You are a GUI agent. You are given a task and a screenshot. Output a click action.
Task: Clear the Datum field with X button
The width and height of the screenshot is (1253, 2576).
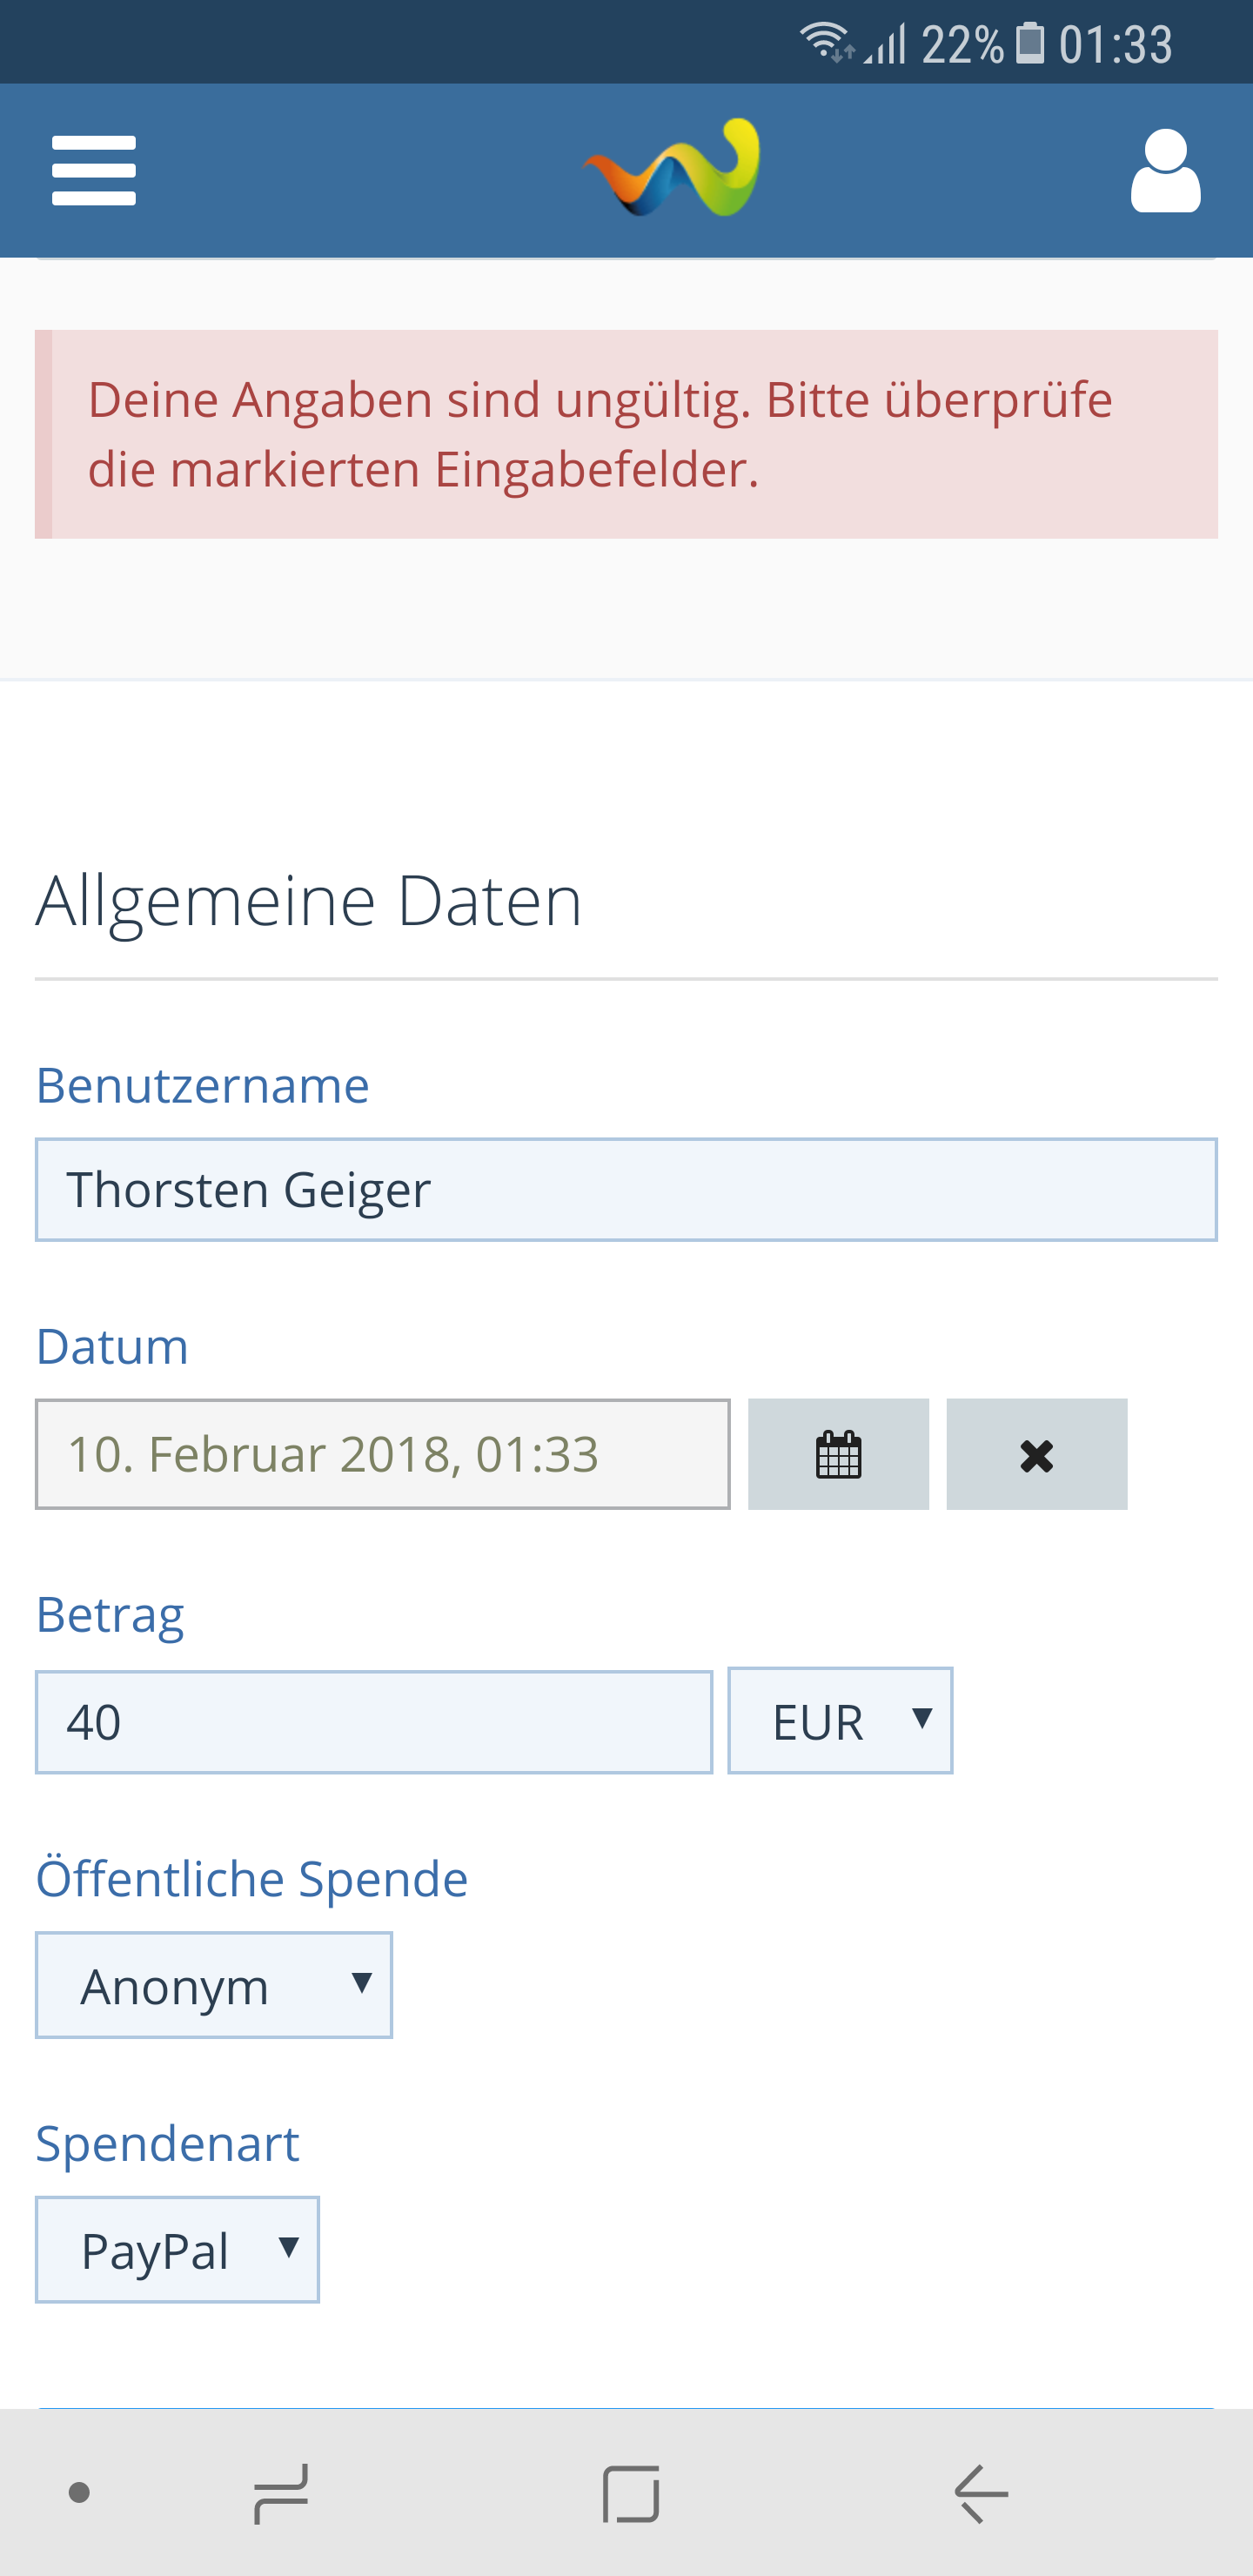pyautogui.click(x=1036, y=1454)
